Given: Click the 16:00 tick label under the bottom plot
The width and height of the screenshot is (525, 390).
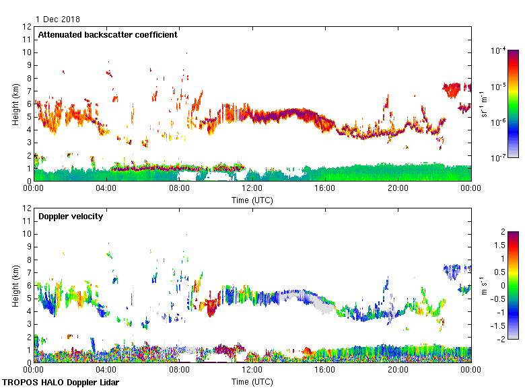Looking at the screenshot, I should (325, 369).
